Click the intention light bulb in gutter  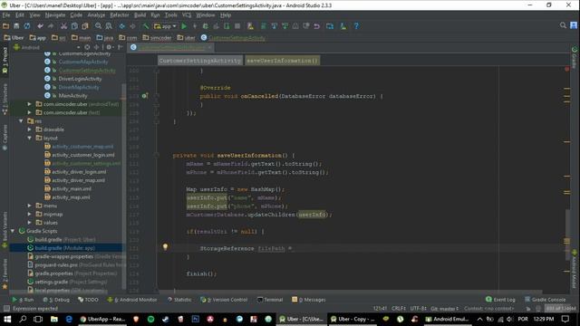pyautogui.click(x=165, y=246)
